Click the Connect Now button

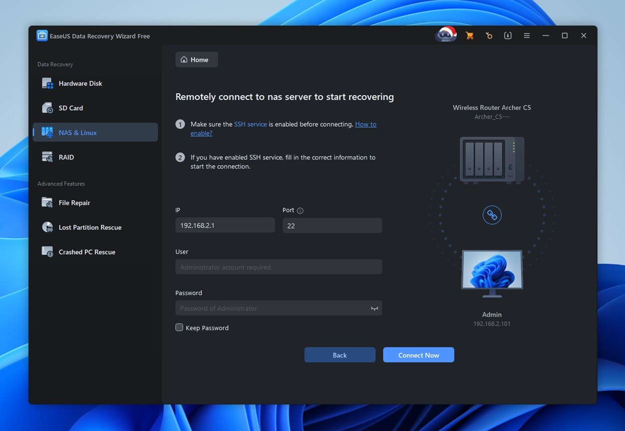click(x=418, y=355)
